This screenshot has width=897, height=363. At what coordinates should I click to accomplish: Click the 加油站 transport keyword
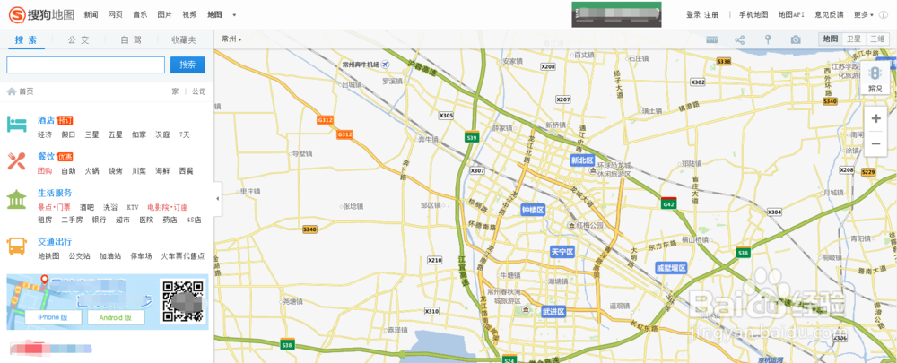coord(109,256)
